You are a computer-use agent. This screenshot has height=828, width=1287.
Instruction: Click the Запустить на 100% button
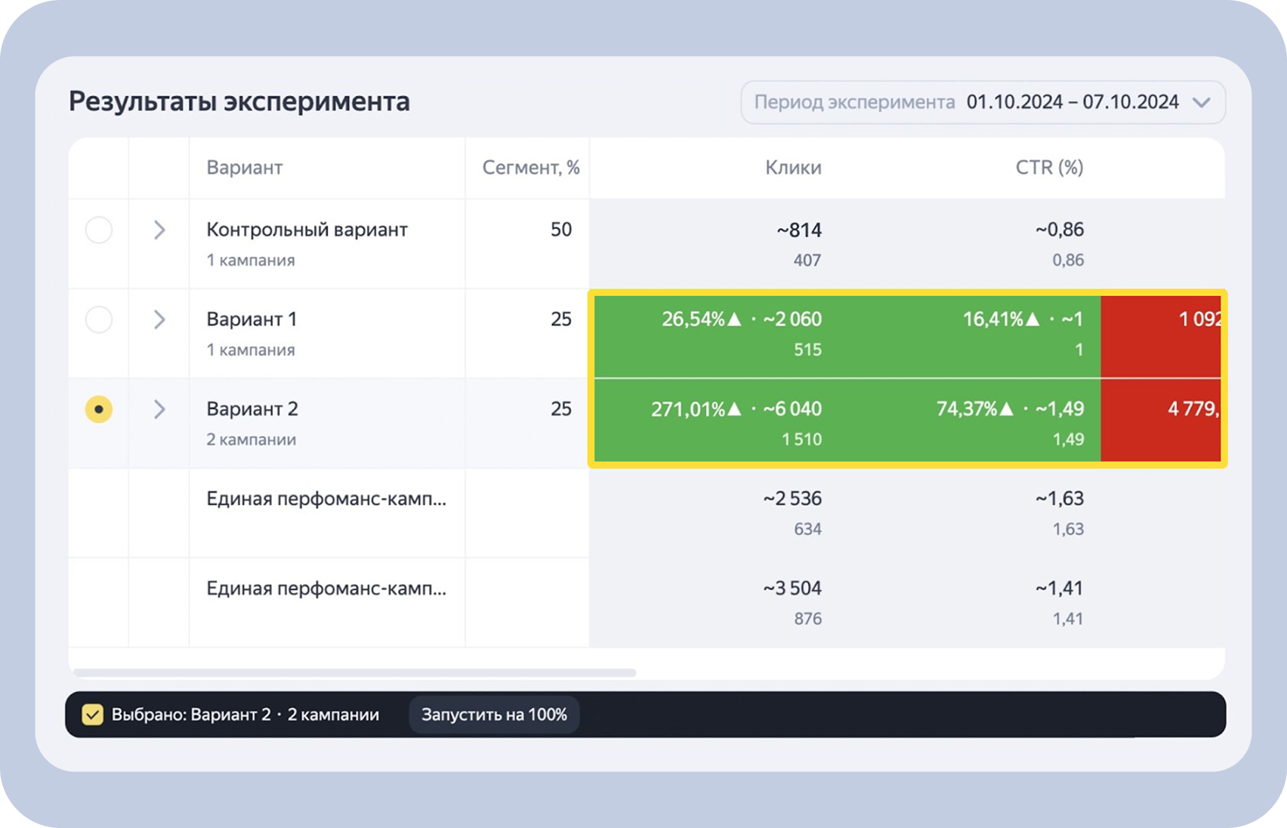pos(494,715)
